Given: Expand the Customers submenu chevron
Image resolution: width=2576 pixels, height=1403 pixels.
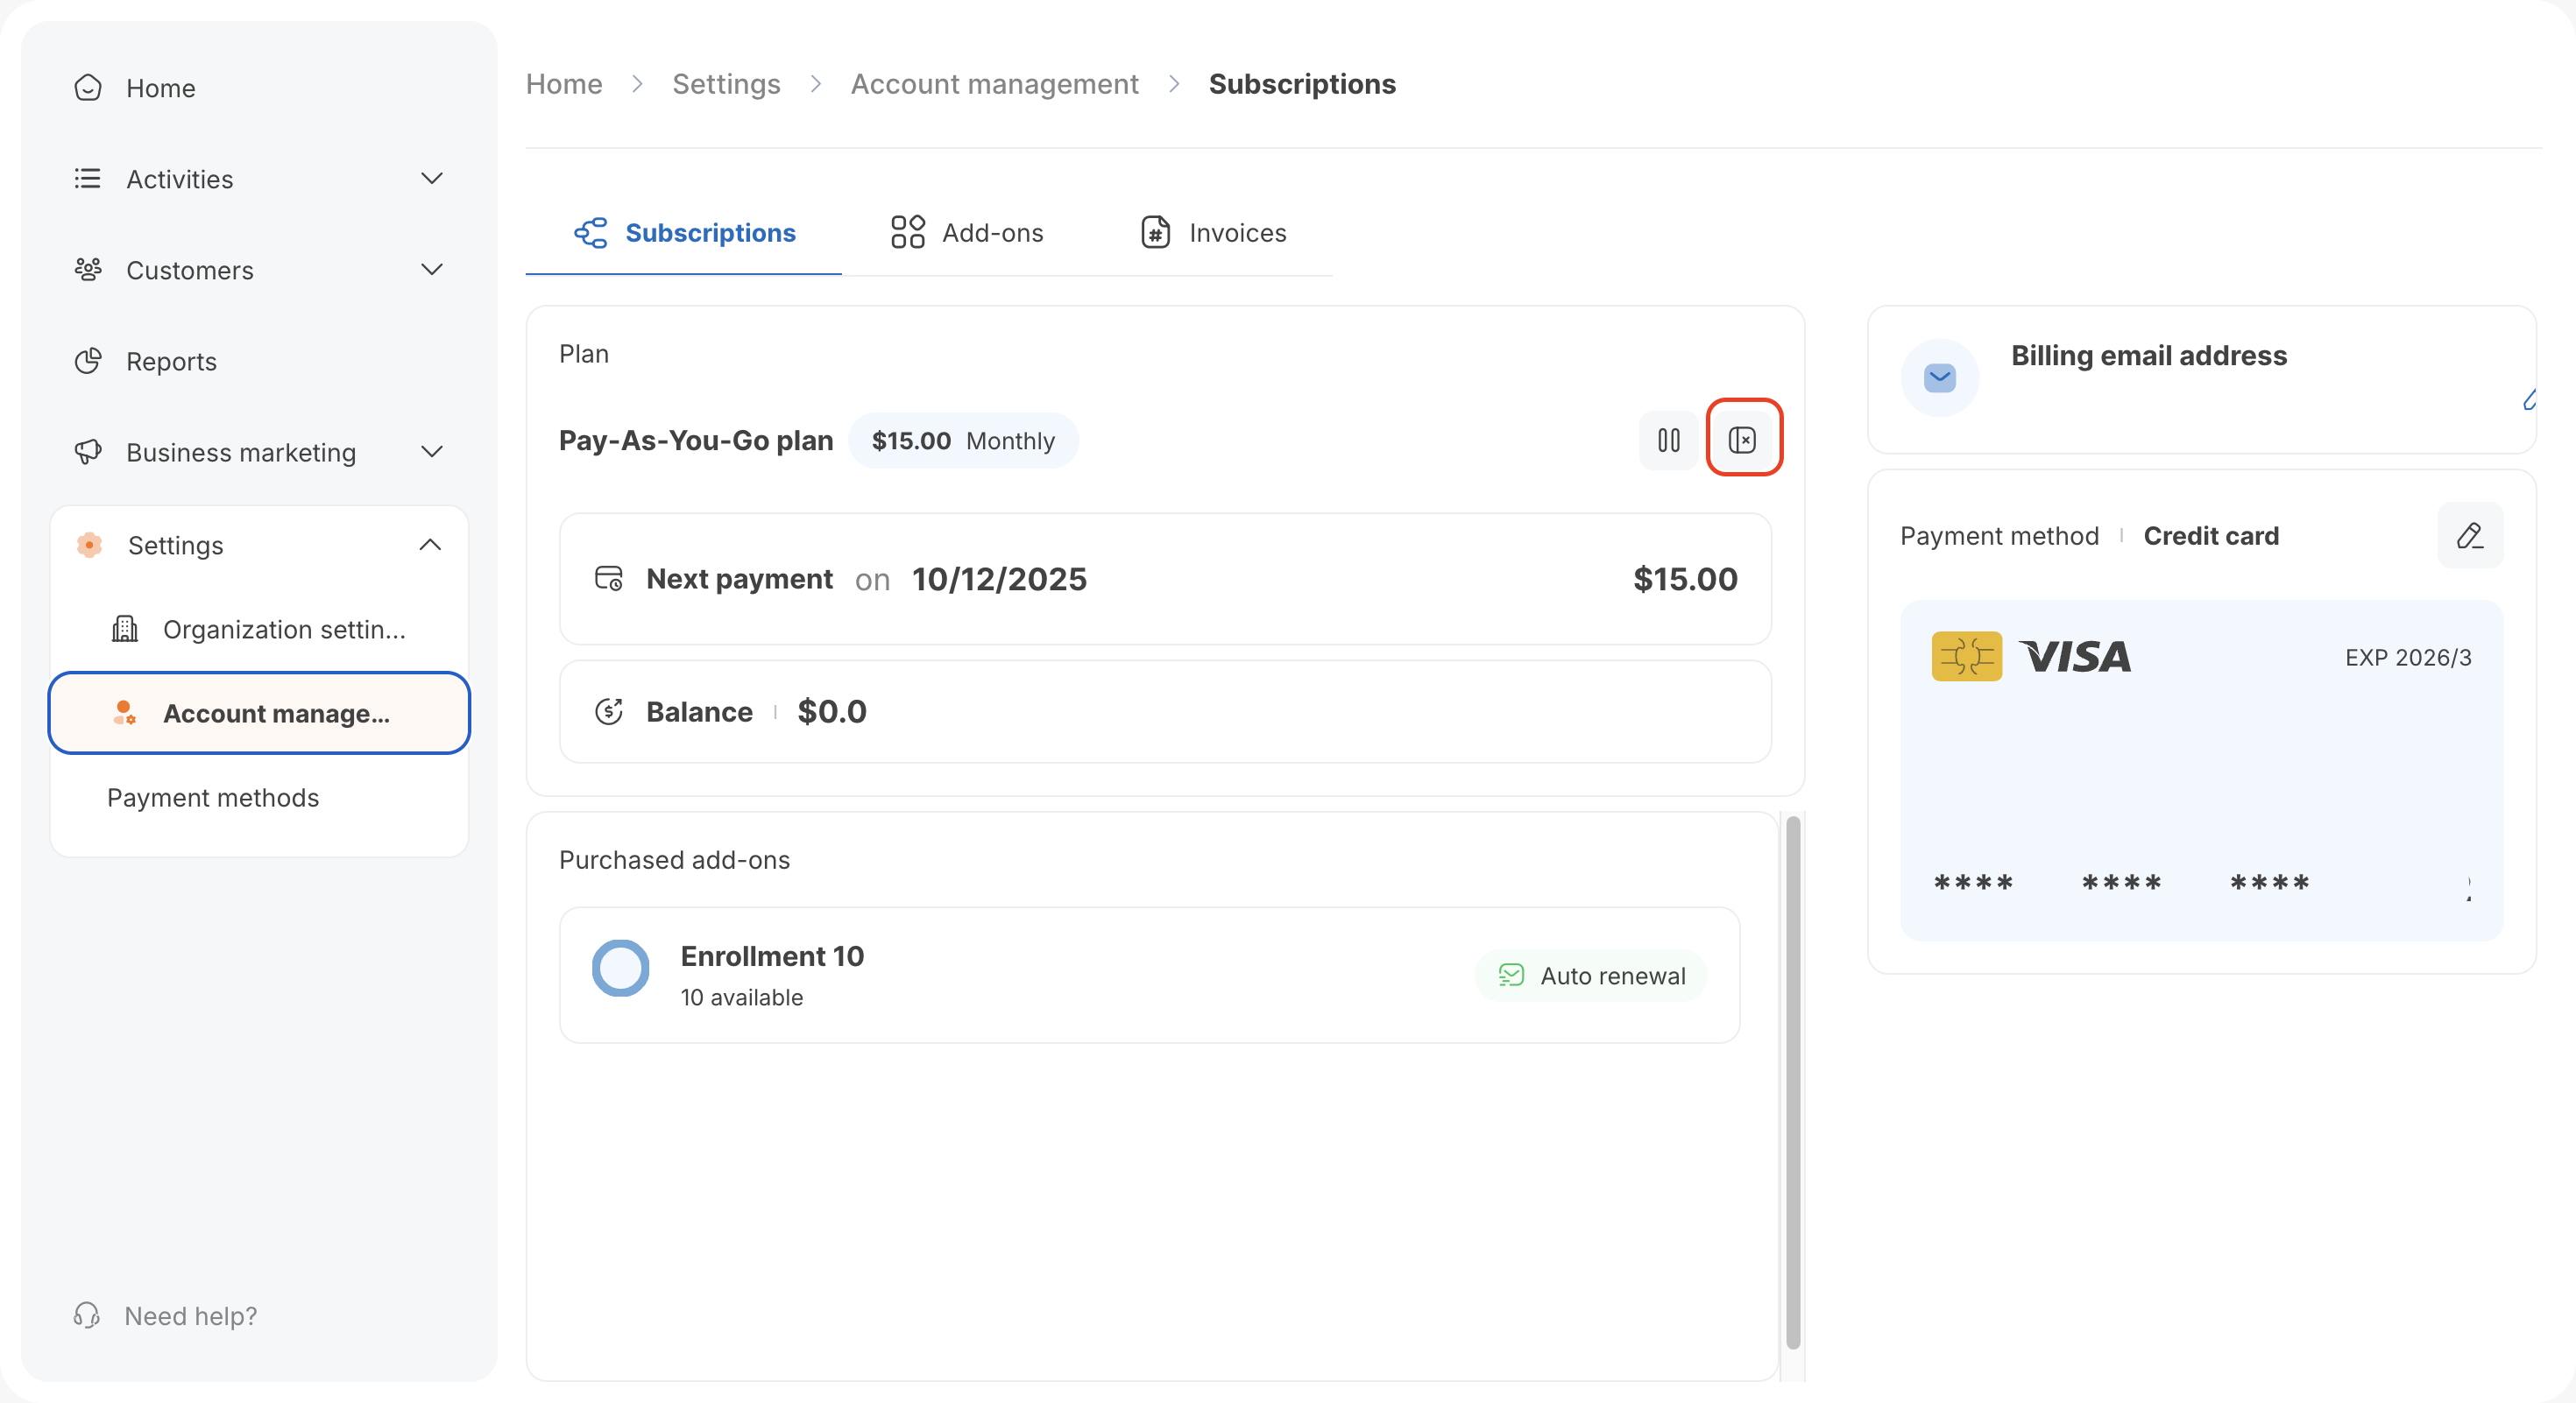Looking at the screenshot, I should click(431, 270).
